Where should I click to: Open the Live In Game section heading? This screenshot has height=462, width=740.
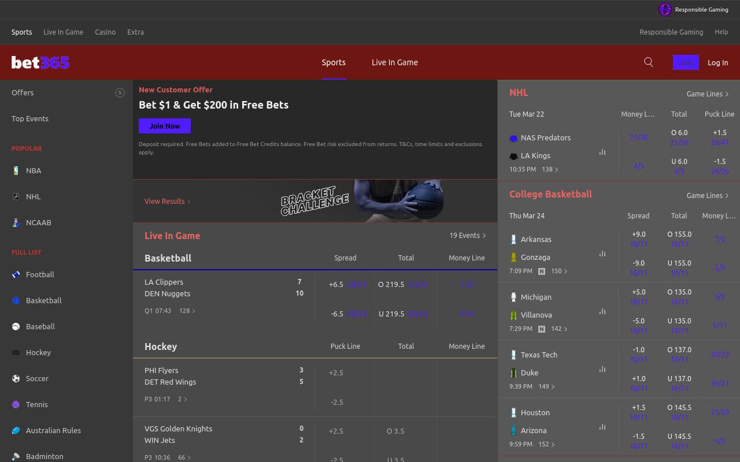[172, 236]
